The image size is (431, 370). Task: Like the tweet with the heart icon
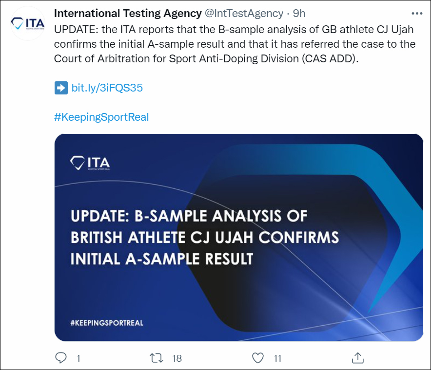[258, 358]
